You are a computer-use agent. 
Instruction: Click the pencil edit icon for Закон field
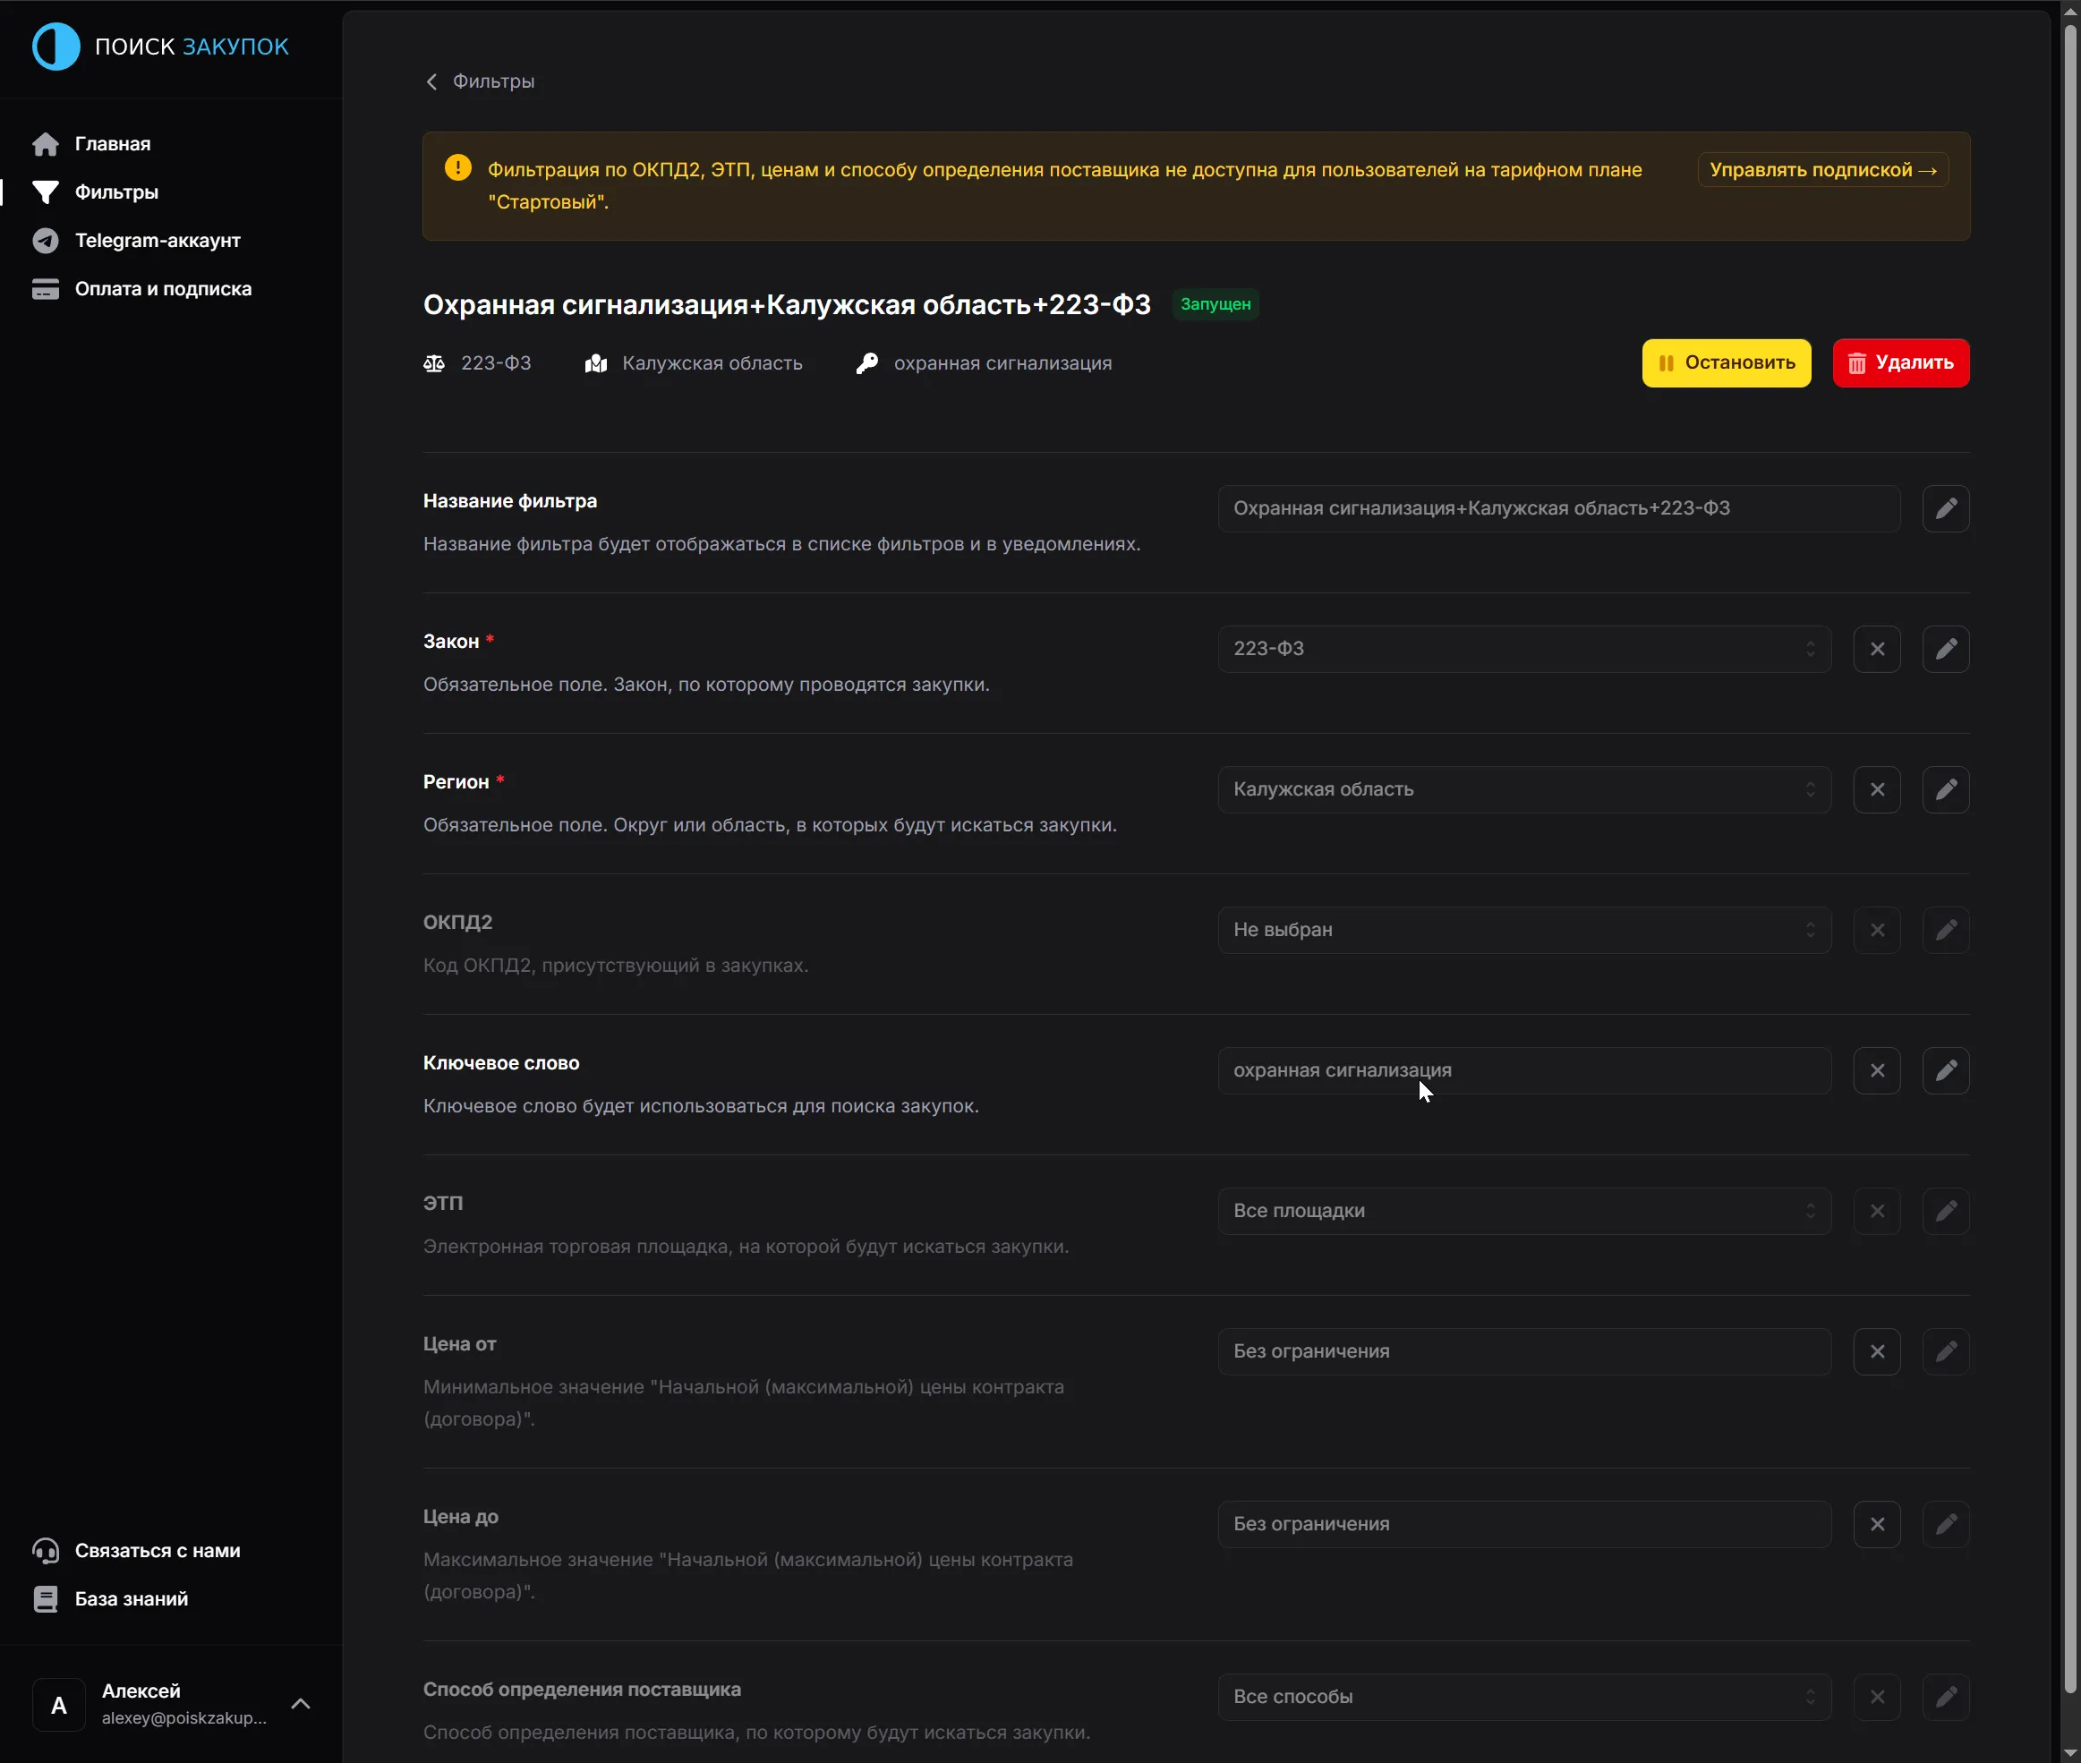pyautogui.click(x=1945, y=650)
